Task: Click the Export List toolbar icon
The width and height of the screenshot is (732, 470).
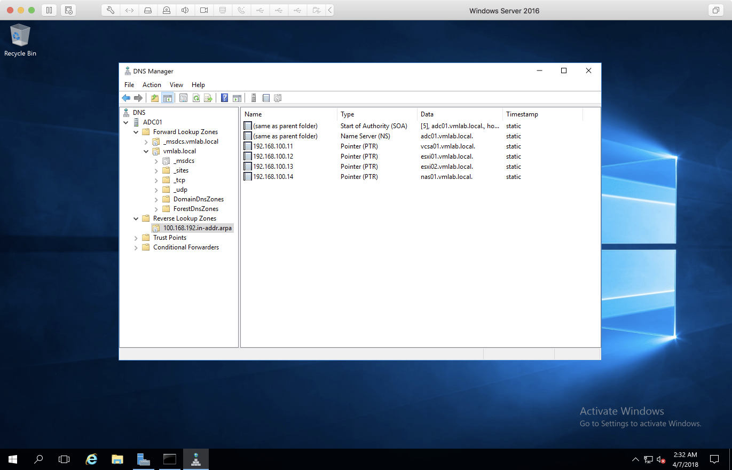Action: coord(208,98)
